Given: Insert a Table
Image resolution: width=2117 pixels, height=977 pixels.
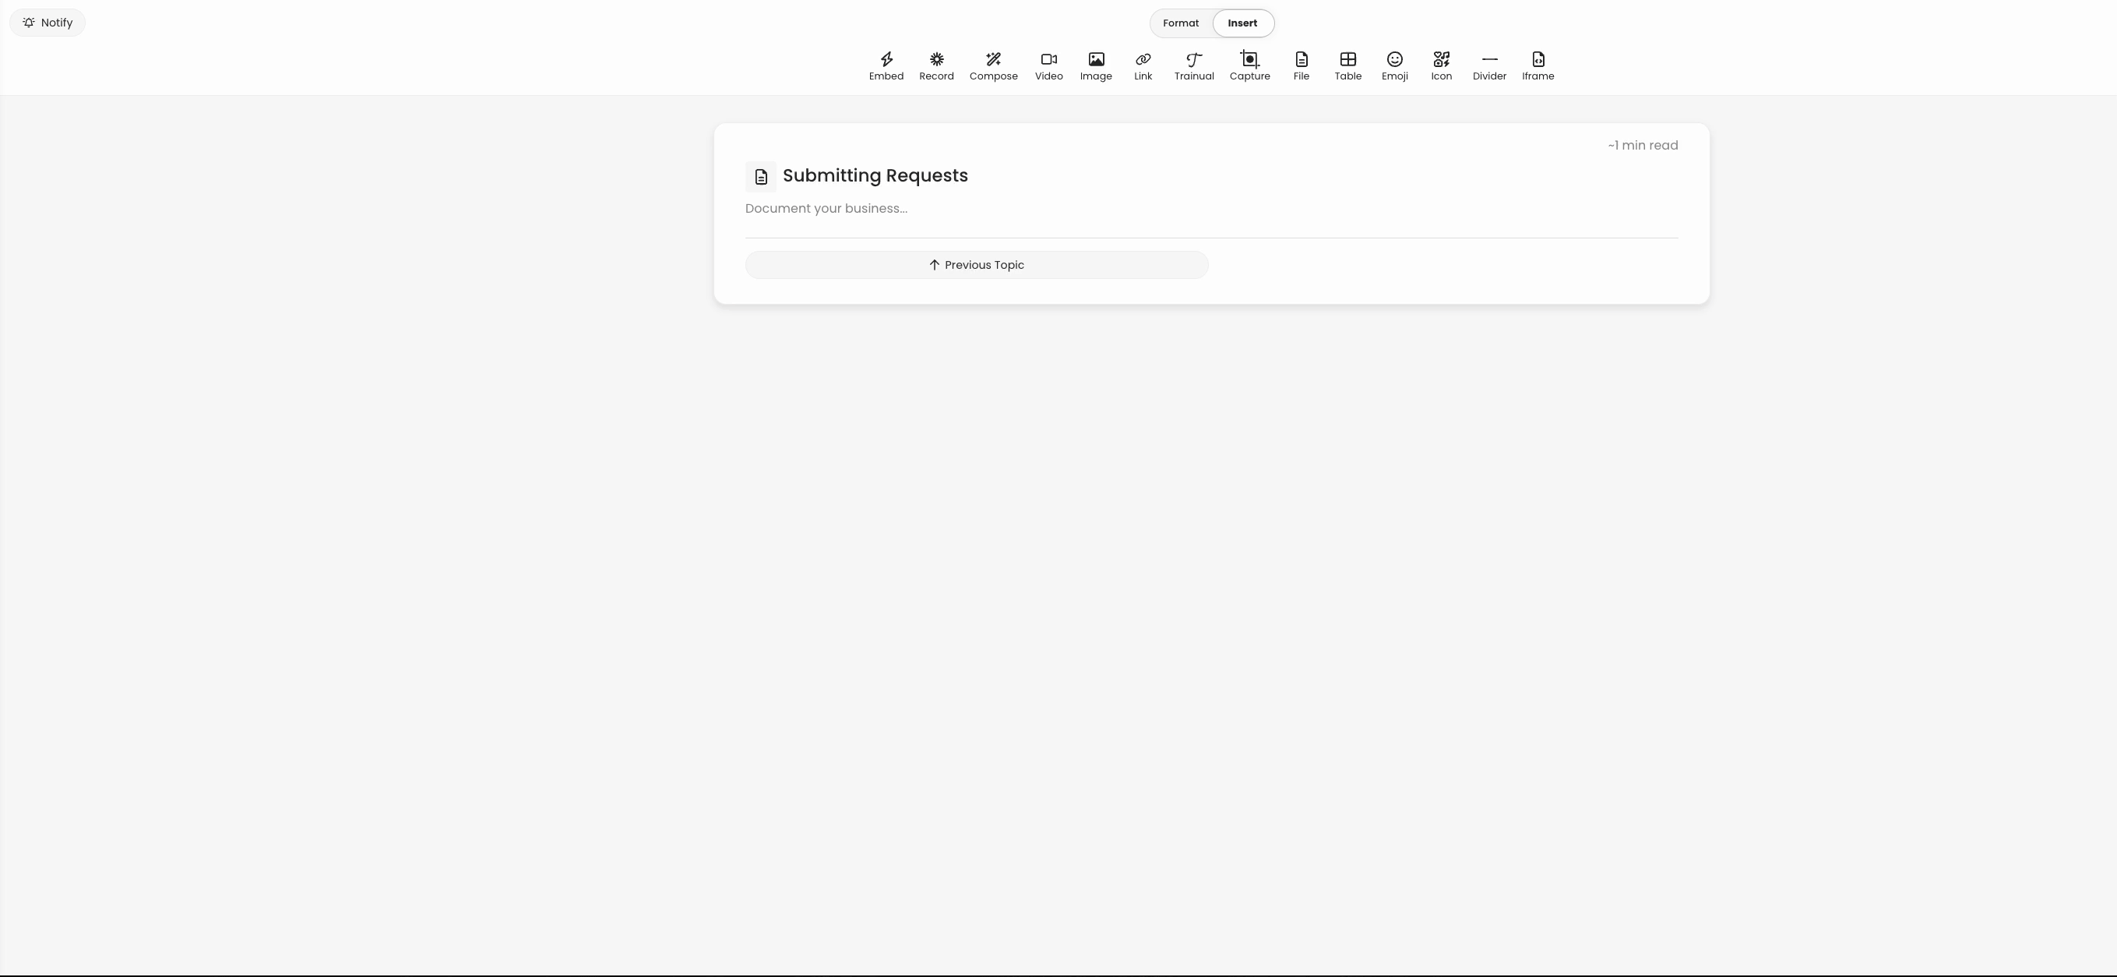Looking at the screenshot, I should [1347, 67].
